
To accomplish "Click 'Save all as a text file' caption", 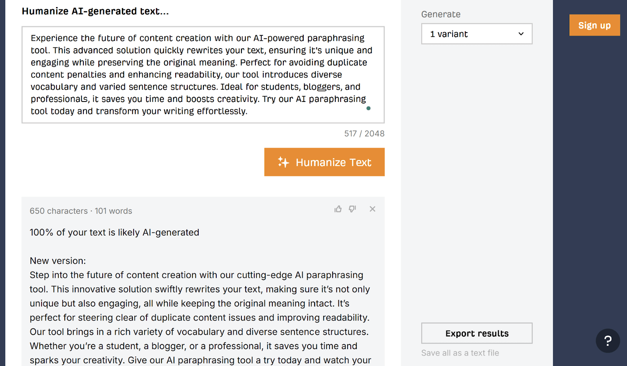I will pyautogui.click(x=460, y=353).
